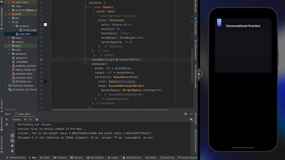Open Run panel settings gear

click(x=186, y=114)
